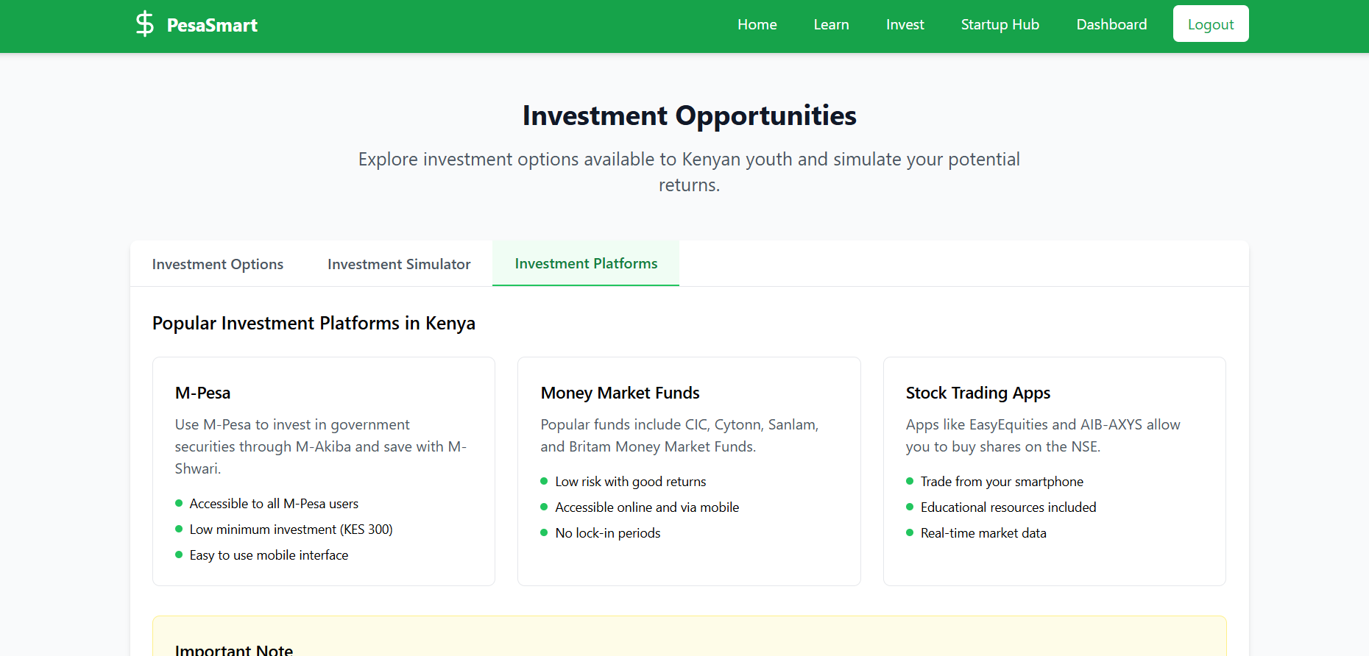The width and height of the screenshot is (1369, 656).
Task: Switch to the Investment Options tab
Action: 218,264
